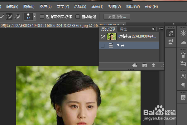Toggle history brush source box beside 打开
The width and height of the screenshot is (187, 125).
103,45
